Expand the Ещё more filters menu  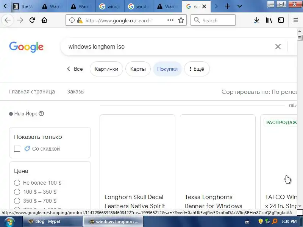point(197,69)
